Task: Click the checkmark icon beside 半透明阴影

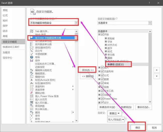Action: point(32,54)
